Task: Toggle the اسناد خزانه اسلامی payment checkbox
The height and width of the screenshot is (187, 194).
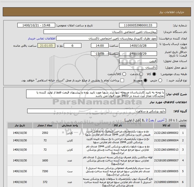Action: 122,80
